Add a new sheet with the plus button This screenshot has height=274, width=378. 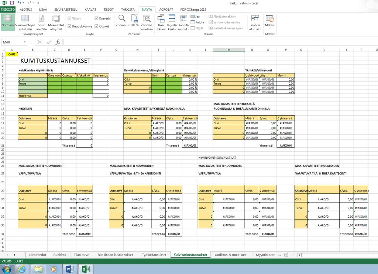(286, 255)
